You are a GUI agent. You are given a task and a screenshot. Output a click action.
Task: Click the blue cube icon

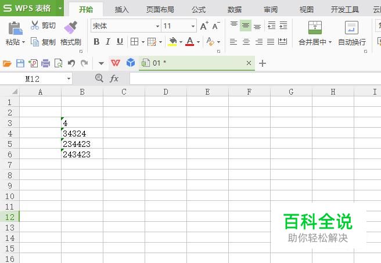pyautogui.click(x=131, y=63)
